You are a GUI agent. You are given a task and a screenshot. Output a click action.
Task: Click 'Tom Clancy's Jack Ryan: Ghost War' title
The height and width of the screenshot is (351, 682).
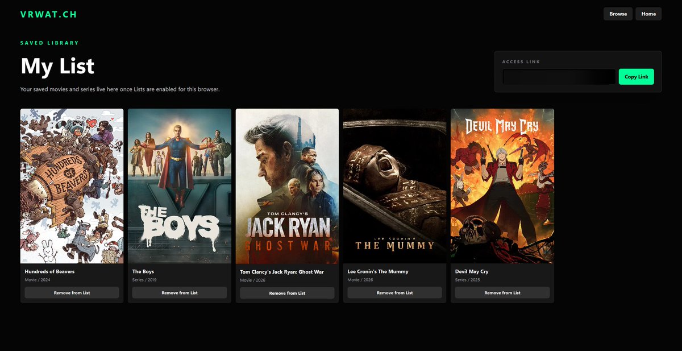(x=282, y=272)
